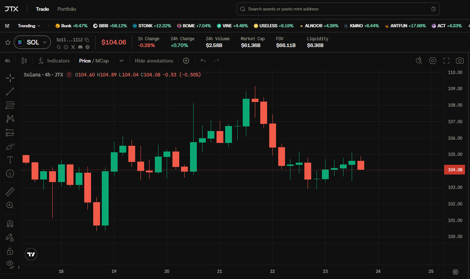Open token info circle icon
470x279 pixels.
coord(66,47)
